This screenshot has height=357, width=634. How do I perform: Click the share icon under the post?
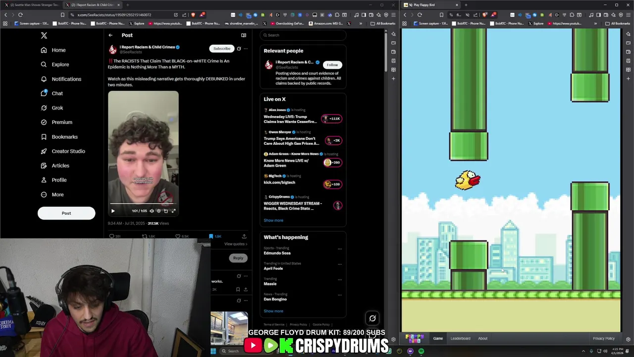point(244,237)
